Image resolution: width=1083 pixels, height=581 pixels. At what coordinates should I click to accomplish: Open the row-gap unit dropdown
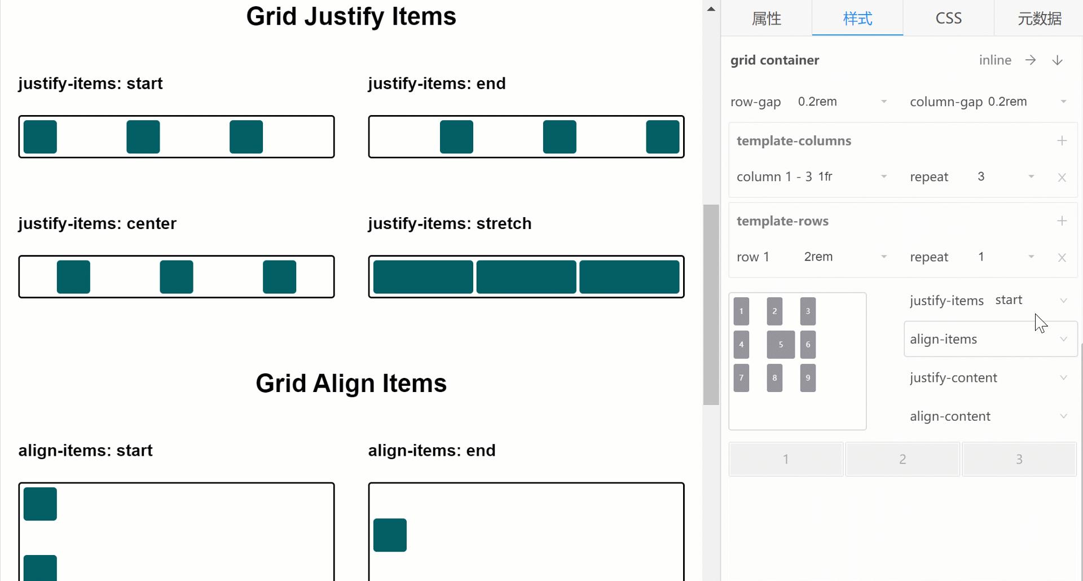coord(884,102)
